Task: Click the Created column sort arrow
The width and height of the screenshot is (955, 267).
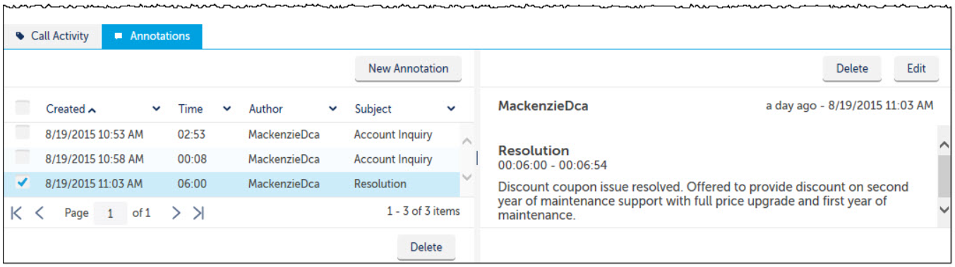Action: click(92, 109)
